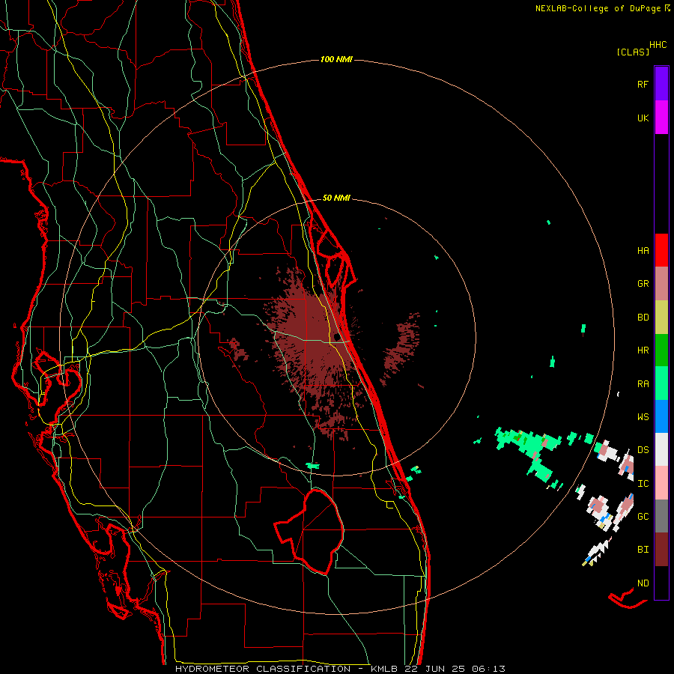Select the WS blue legend swatch
This screenshot has height=674, width=674.
click(661, 416)
